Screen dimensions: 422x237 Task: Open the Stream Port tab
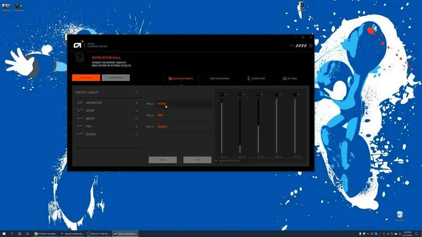pyautogui.click(x=256, y=79)
